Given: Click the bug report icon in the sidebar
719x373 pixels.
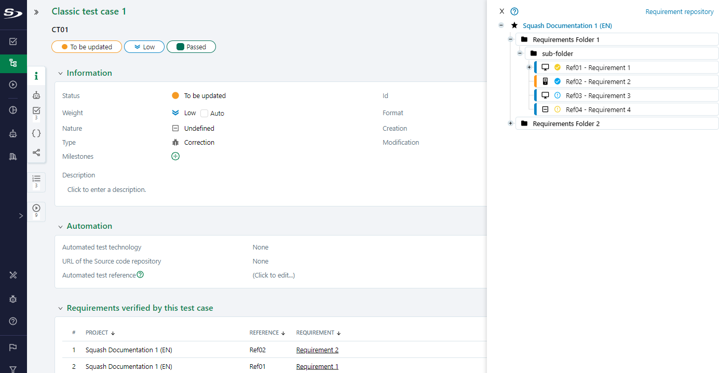Looking at the screenshot, I should [13, 299].
